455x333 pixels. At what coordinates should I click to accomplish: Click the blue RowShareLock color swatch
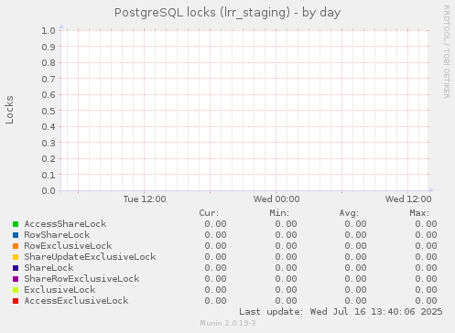point(16,235)
